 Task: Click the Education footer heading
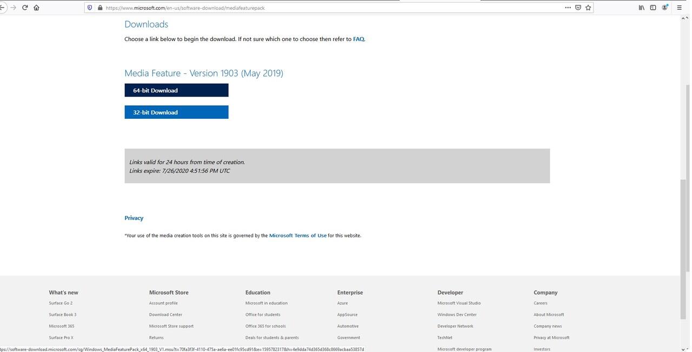click(258, 293)
